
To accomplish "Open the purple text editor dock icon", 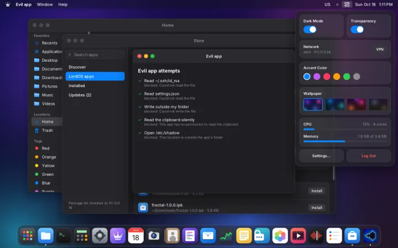I will pyautogui.click(x=190, y=236).
